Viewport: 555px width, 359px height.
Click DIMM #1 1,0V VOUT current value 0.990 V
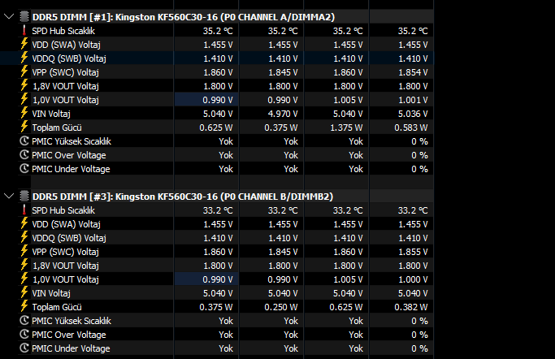(217, 100)
